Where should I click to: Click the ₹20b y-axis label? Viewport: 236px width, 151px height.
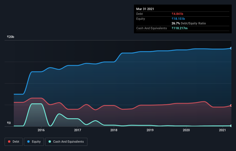click(x=11, y=37)
